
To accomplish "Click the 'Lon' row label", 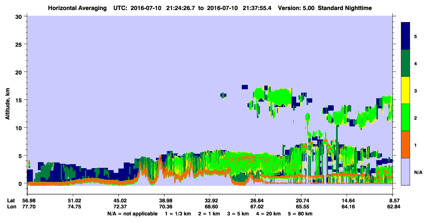I will (11, 207).
